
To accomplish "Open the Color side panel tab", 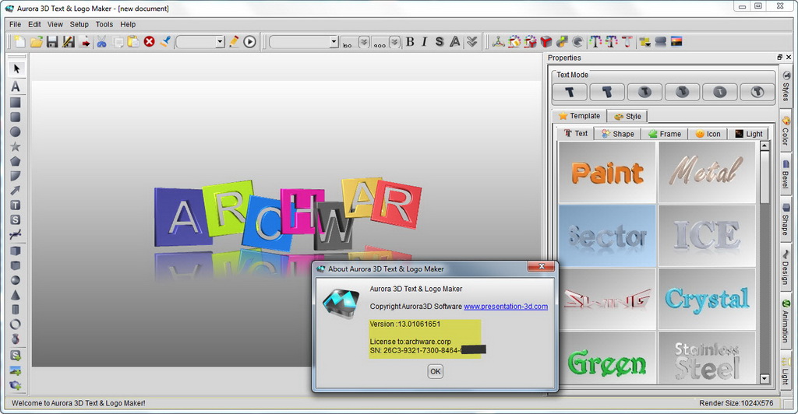I will coord(786,131).
